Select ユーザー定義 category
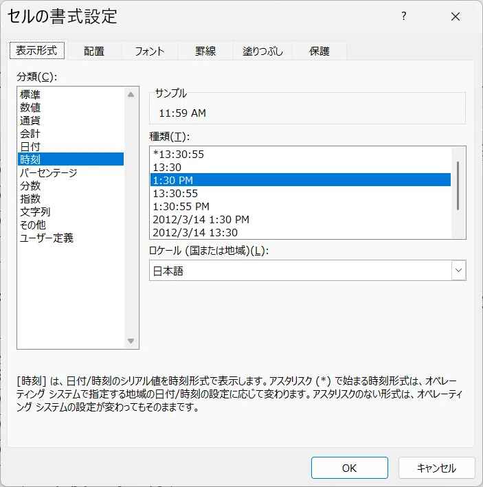 (71, 238)
